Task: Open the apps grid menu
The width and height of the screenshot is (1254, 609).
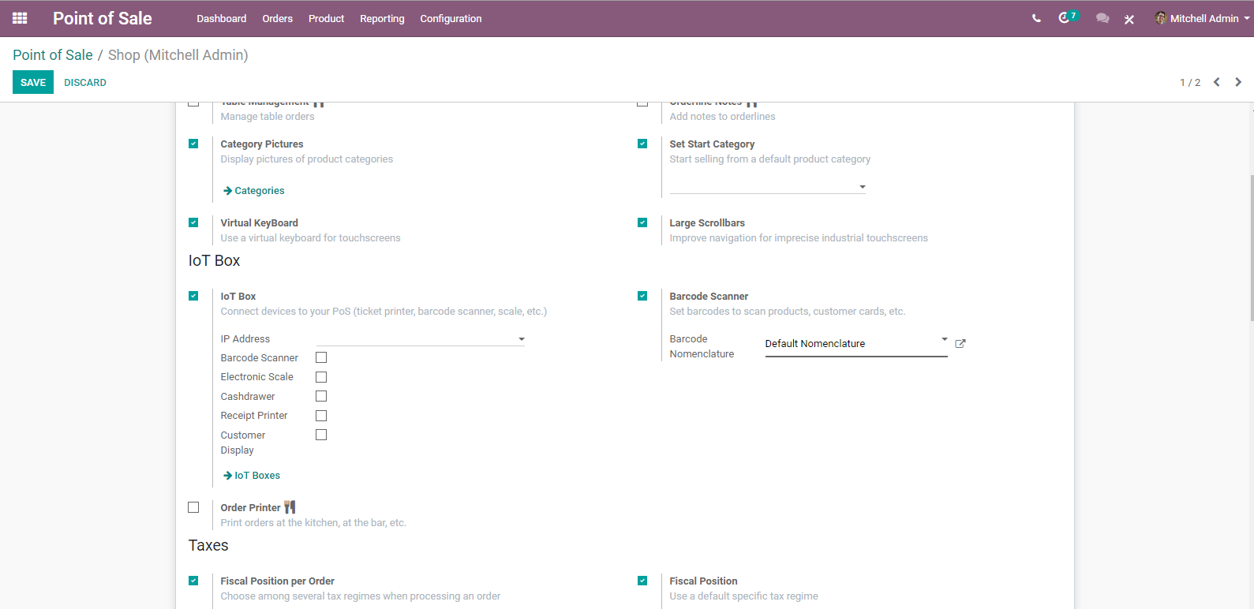Action: tap(20, 18)
